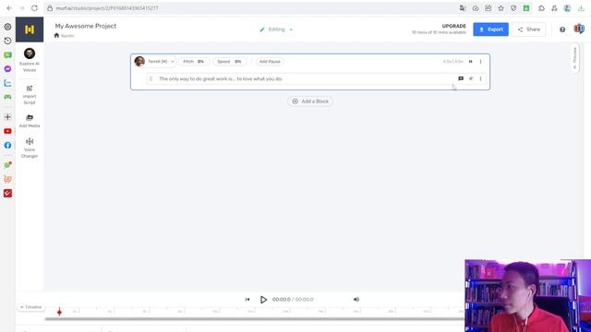The image size is (591, 332).
Task: Open the browser extensions puzzle icon
Action: 542,8
